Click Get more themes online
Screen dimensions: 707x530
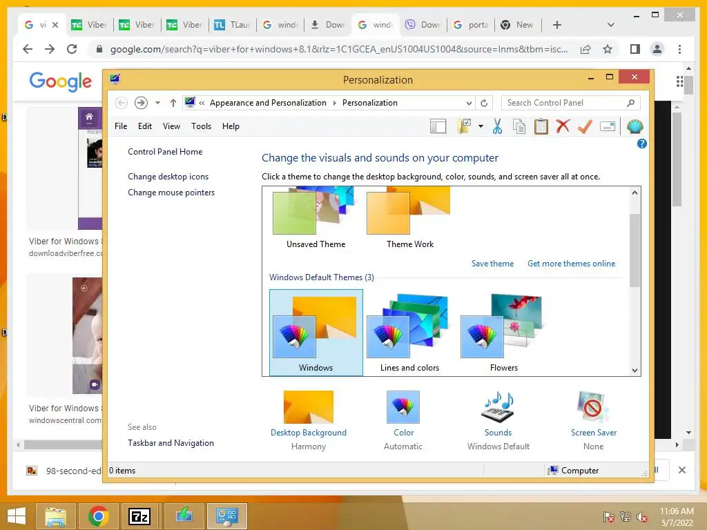pos(571,264)
